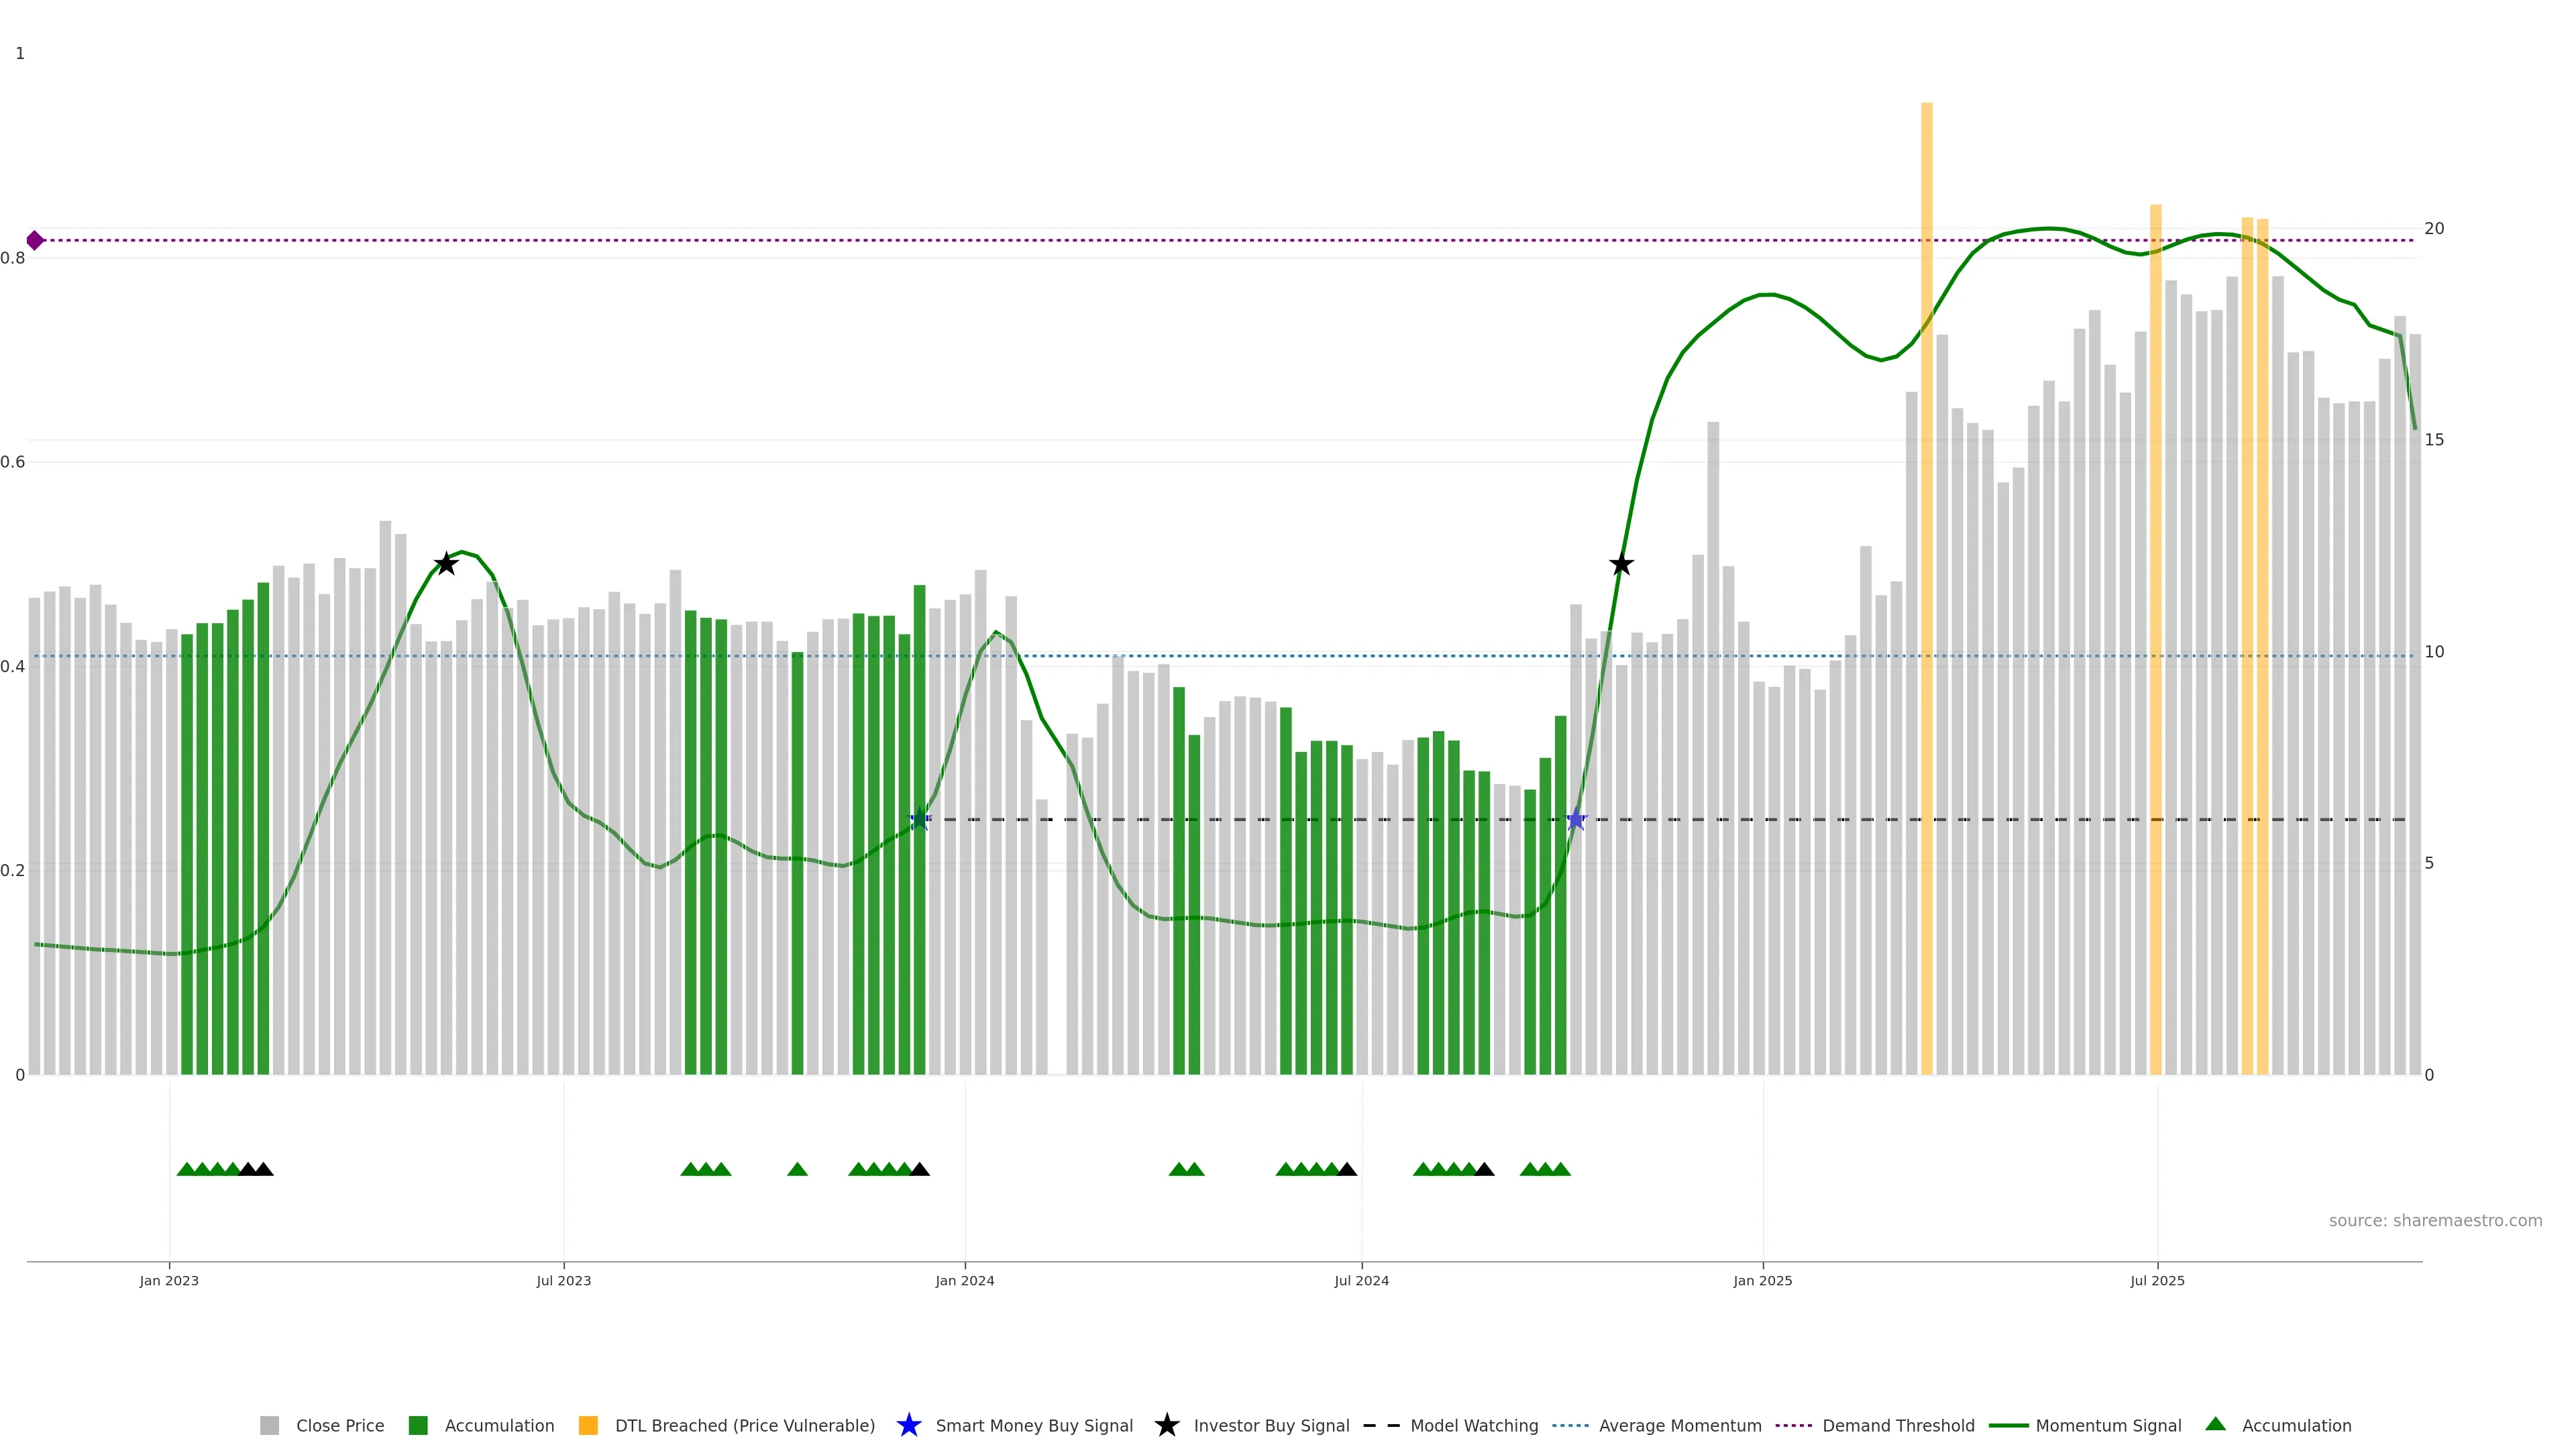Click the orange DTL Breached legend swatch
Image resolution: width=2576 pixels, height=1449 pixels.
click(x=588, y=1426)
